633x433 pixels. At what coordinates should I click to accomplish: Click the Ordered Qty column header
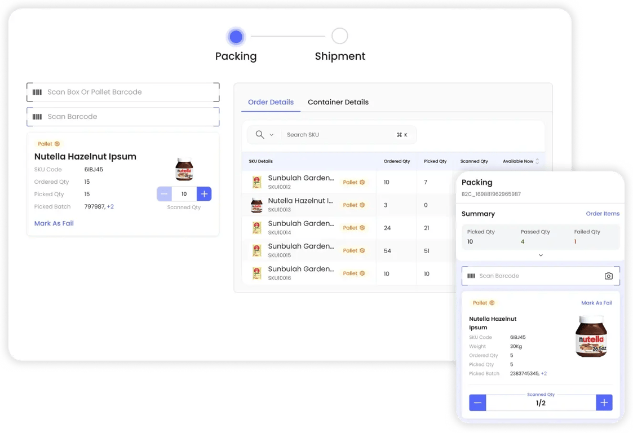[397, 161]
